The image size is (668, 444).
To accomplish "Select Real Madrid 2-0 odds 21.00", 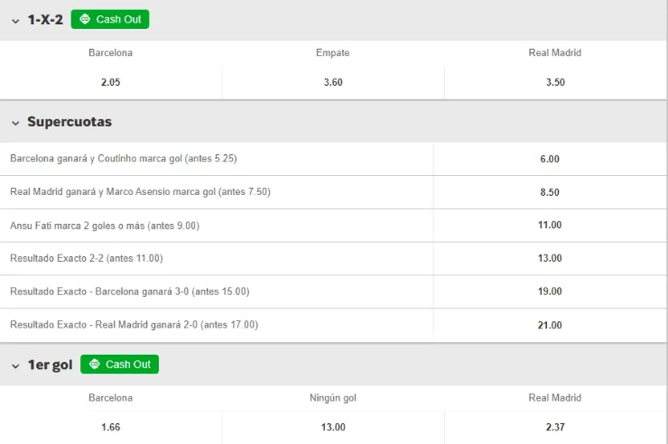I will click(550, 325).
